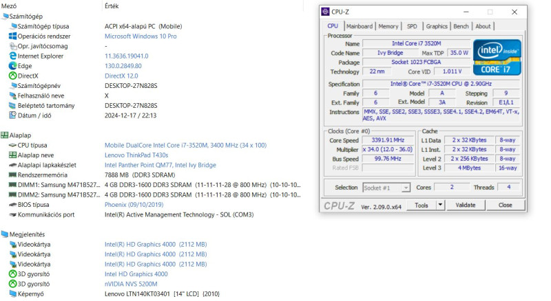Screen dimensions: 551x301
Task: Click the CPU-Z title bar app icon
Action: [325, 12]
